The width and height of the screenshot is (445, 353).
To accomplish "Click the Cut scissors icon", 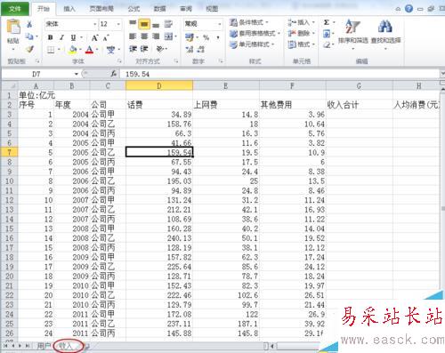I will (29, 24).
